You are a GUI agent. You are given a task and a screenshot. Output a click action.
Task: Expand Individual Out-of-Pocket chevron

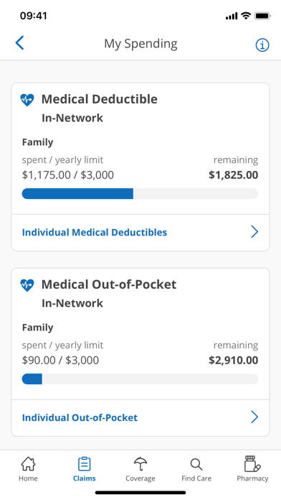(x=254, y=417)
